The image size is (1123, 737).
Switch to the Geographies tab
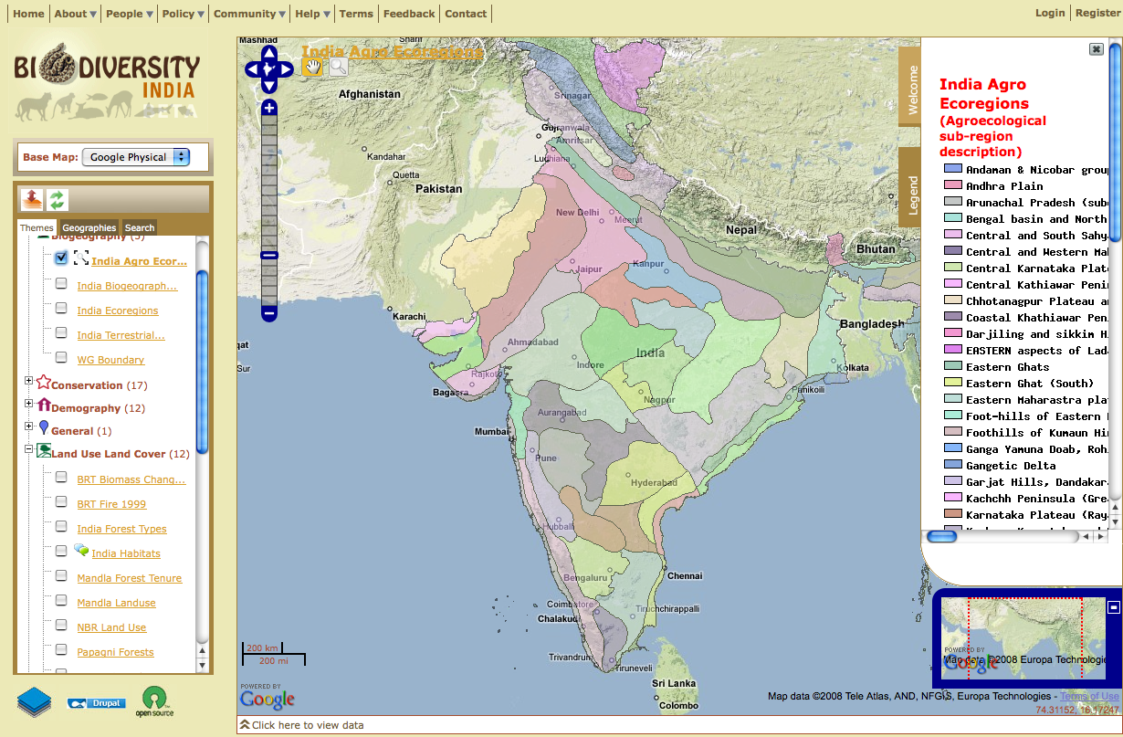[x=89, y=227]
